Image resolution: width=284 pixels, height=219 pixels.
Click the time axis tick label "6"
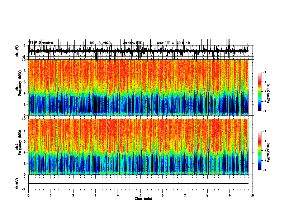point(163,195)
